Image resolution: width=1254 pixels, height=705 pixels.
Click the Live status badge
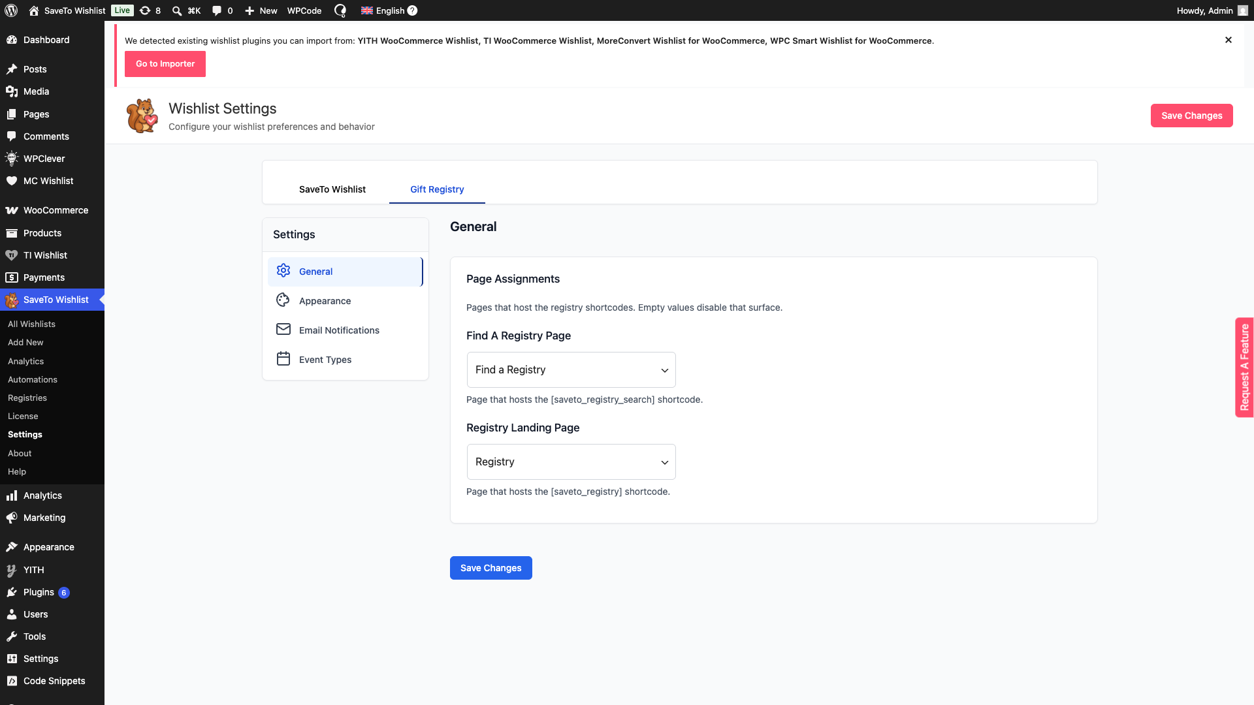pyautogui.click(x=122, y=10)
